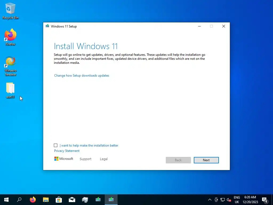Open File Explorer from the taskbar
The image size is (273, 205).
coord(46,200)
